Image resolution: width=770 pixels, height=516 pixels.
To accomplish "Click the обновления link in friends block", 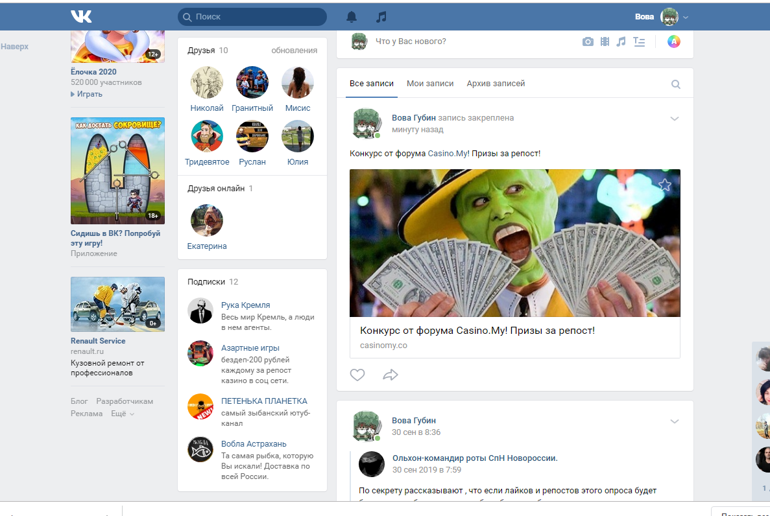I will pos(294,51).
